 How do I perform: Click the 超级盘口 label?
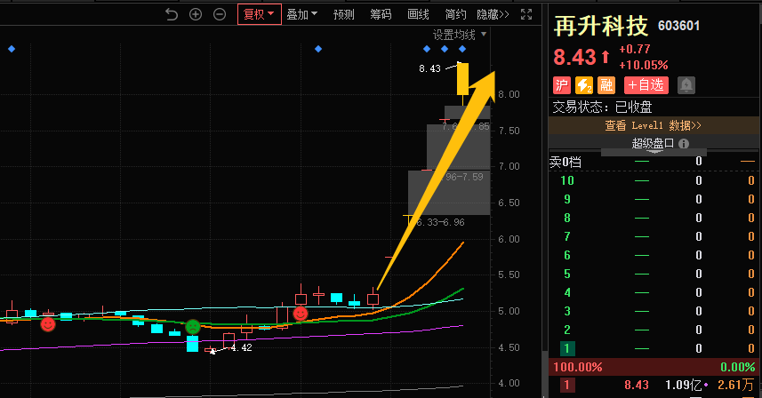[x=653, y=144]
